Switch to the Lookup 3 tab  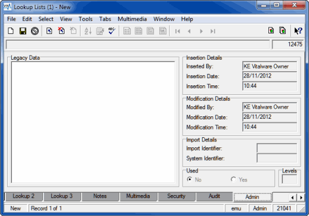(x=61, y=196)
